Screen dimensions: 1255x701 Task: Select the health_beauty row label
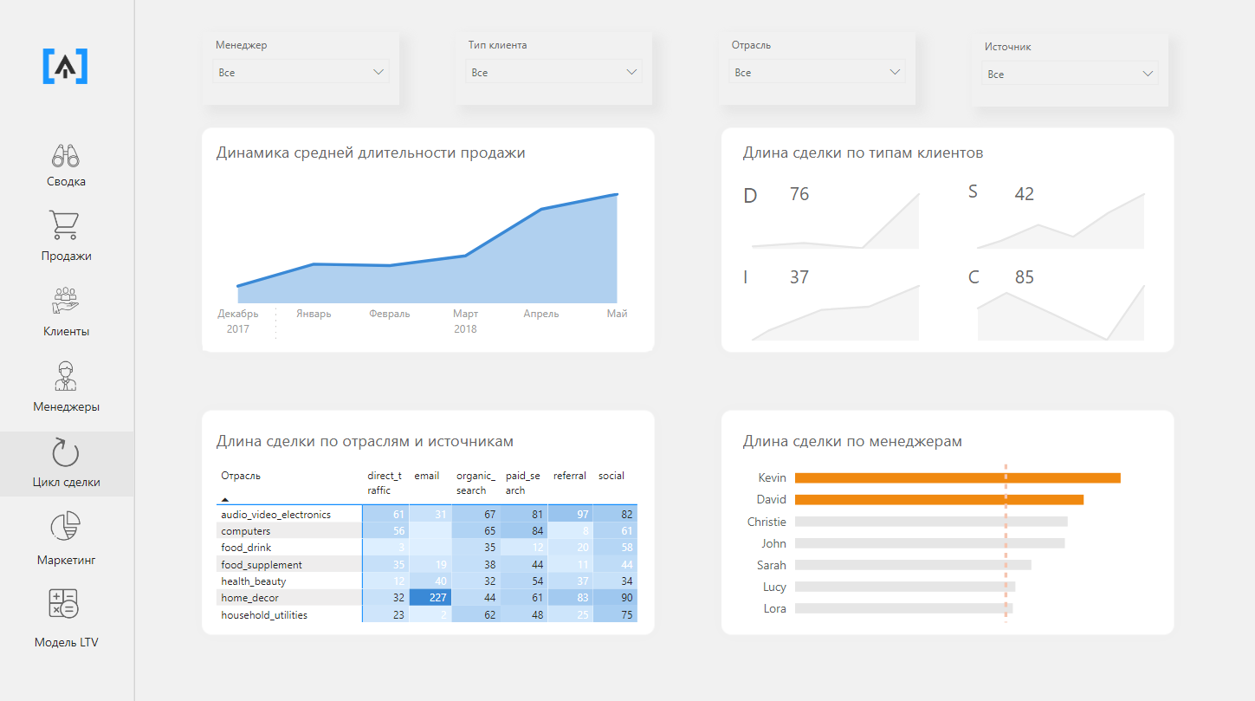click(x=253, y=581)
